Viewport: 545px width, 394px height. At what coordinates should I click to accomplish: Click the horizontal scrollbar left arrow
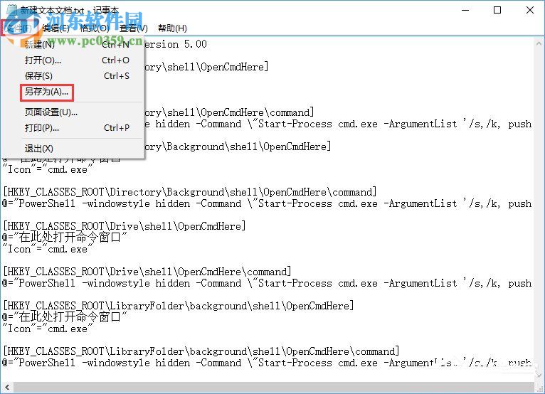(x=7, y=387)
